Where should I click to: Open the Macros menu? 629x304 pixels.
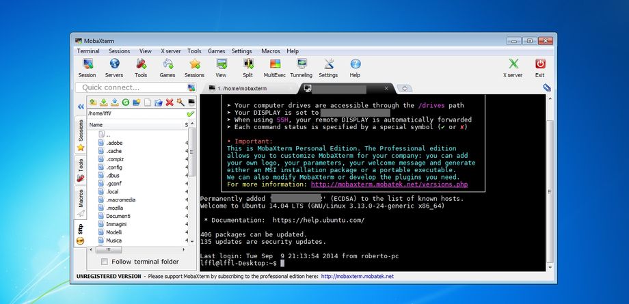(x=271, y=51)
